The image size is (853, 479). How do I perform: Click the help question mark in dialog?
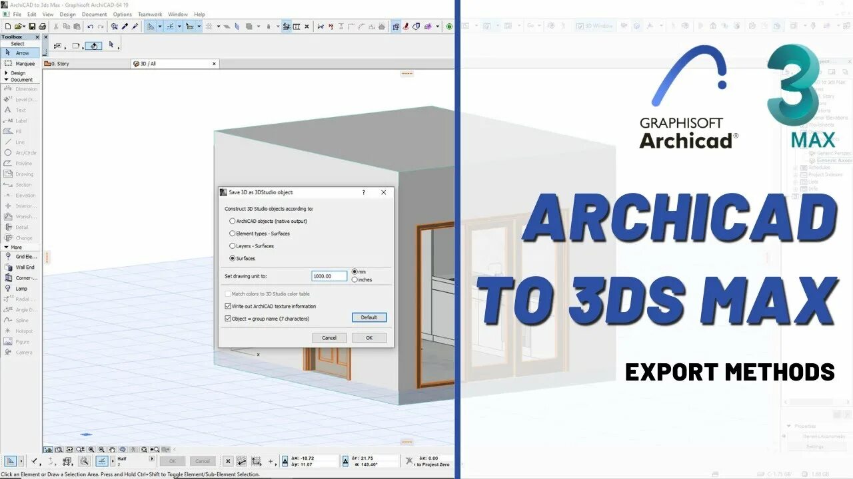pyautogui.click(x=363, y=192)
